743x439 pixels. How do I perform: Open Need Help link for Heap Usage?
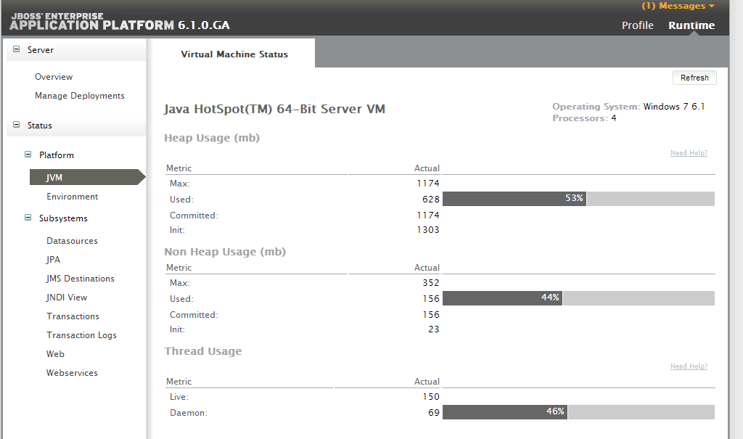(689, 153)
